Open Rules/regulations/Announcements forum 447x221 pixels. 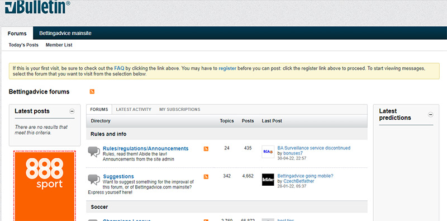[146, 148]
